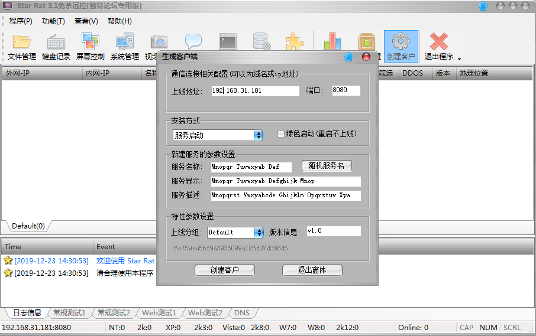
Task: Click the 版本信息 field showing v1.0
Action: (x=334, y=231)
